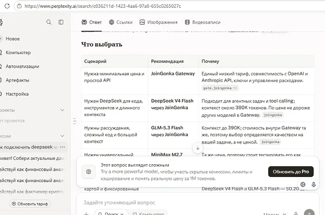
Task: Switch to the Ссылки tab
Action: [x=121, y=22]
